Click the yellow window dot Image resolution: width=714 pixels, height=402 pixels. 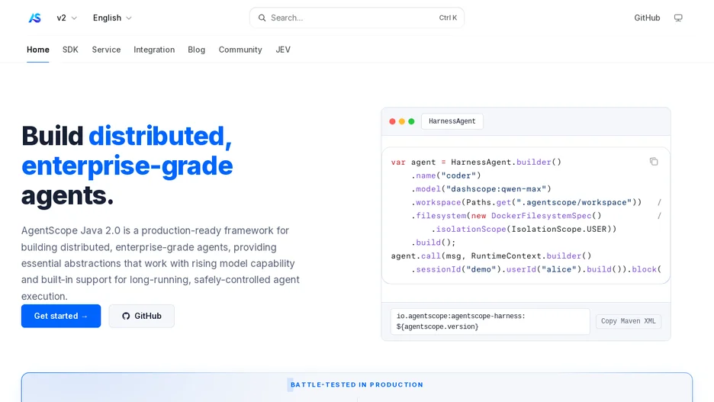(401, 121)
